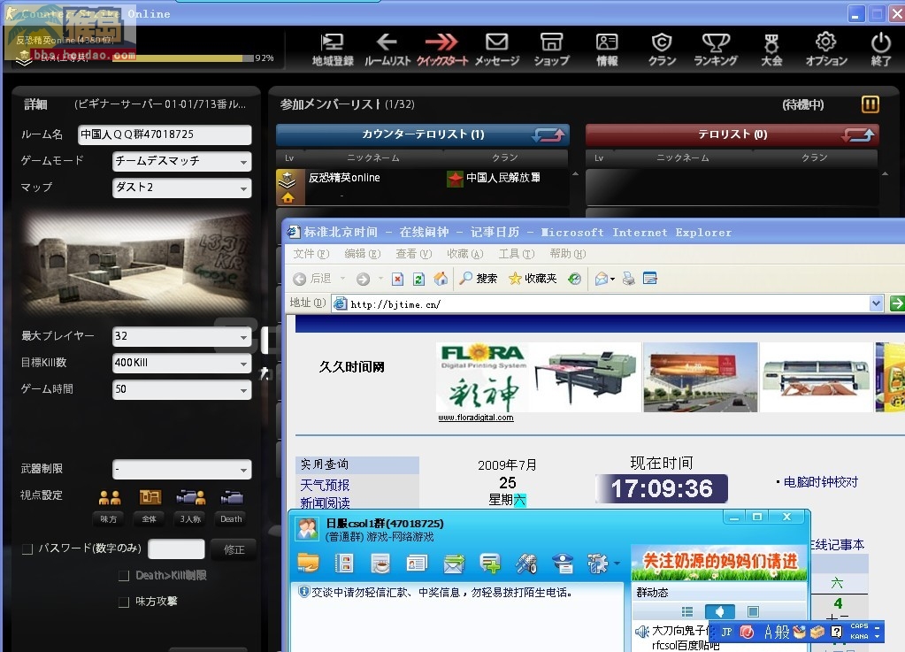
Task: Open the 电脑时钟校对 clock sync link
Action: point(821,482)
